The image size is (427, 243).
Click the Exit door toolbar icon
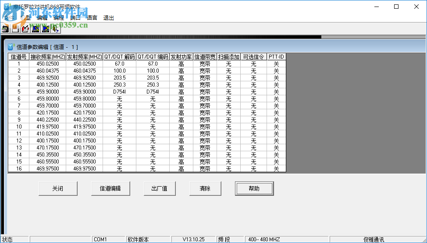tap(56, 28)
